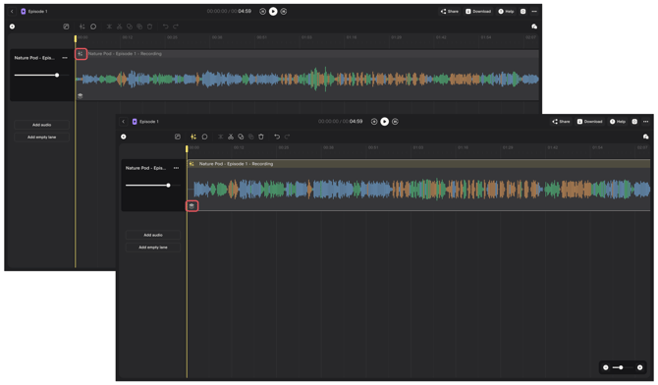Click the square icon beside Help in back window
Image resolution: width=658 pixels, height=385 pixels.
tap(522, 12)
